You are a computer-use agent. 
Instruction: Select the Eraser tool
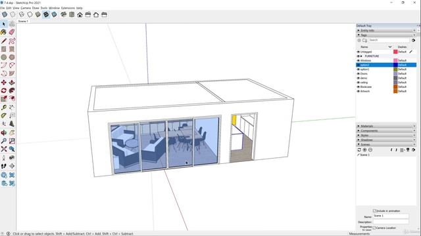[12, 32]
